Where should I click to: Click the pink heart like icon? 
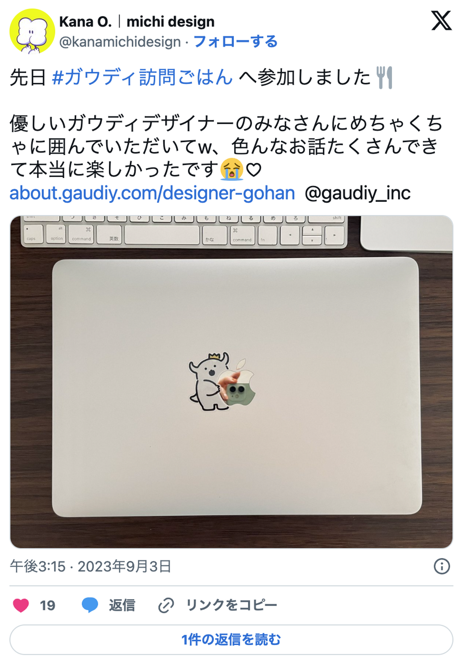21,605
